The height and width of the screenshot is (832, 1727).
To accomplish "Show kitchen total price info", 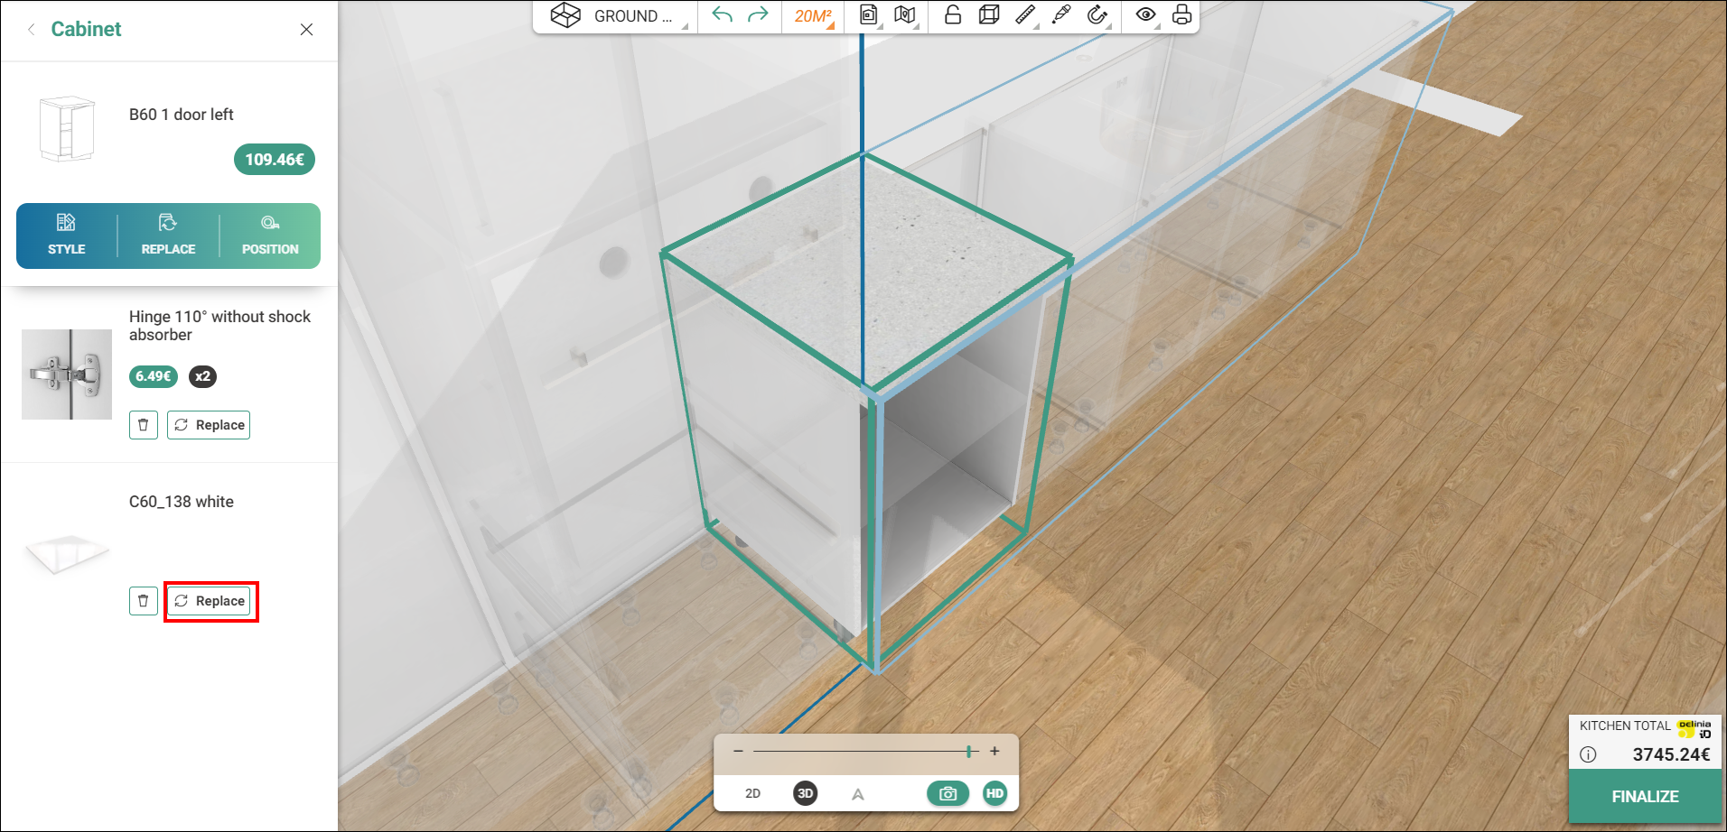I will coord(1588,754).
